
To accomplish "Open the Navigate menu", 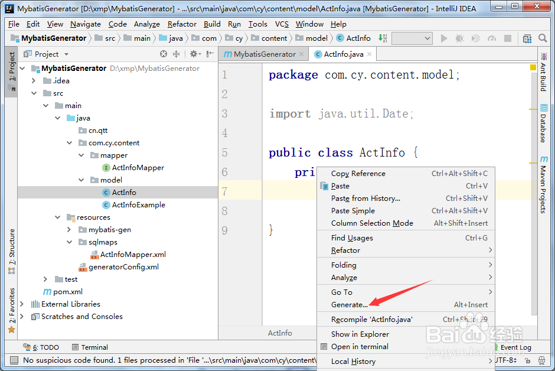I will coord(85,24).
